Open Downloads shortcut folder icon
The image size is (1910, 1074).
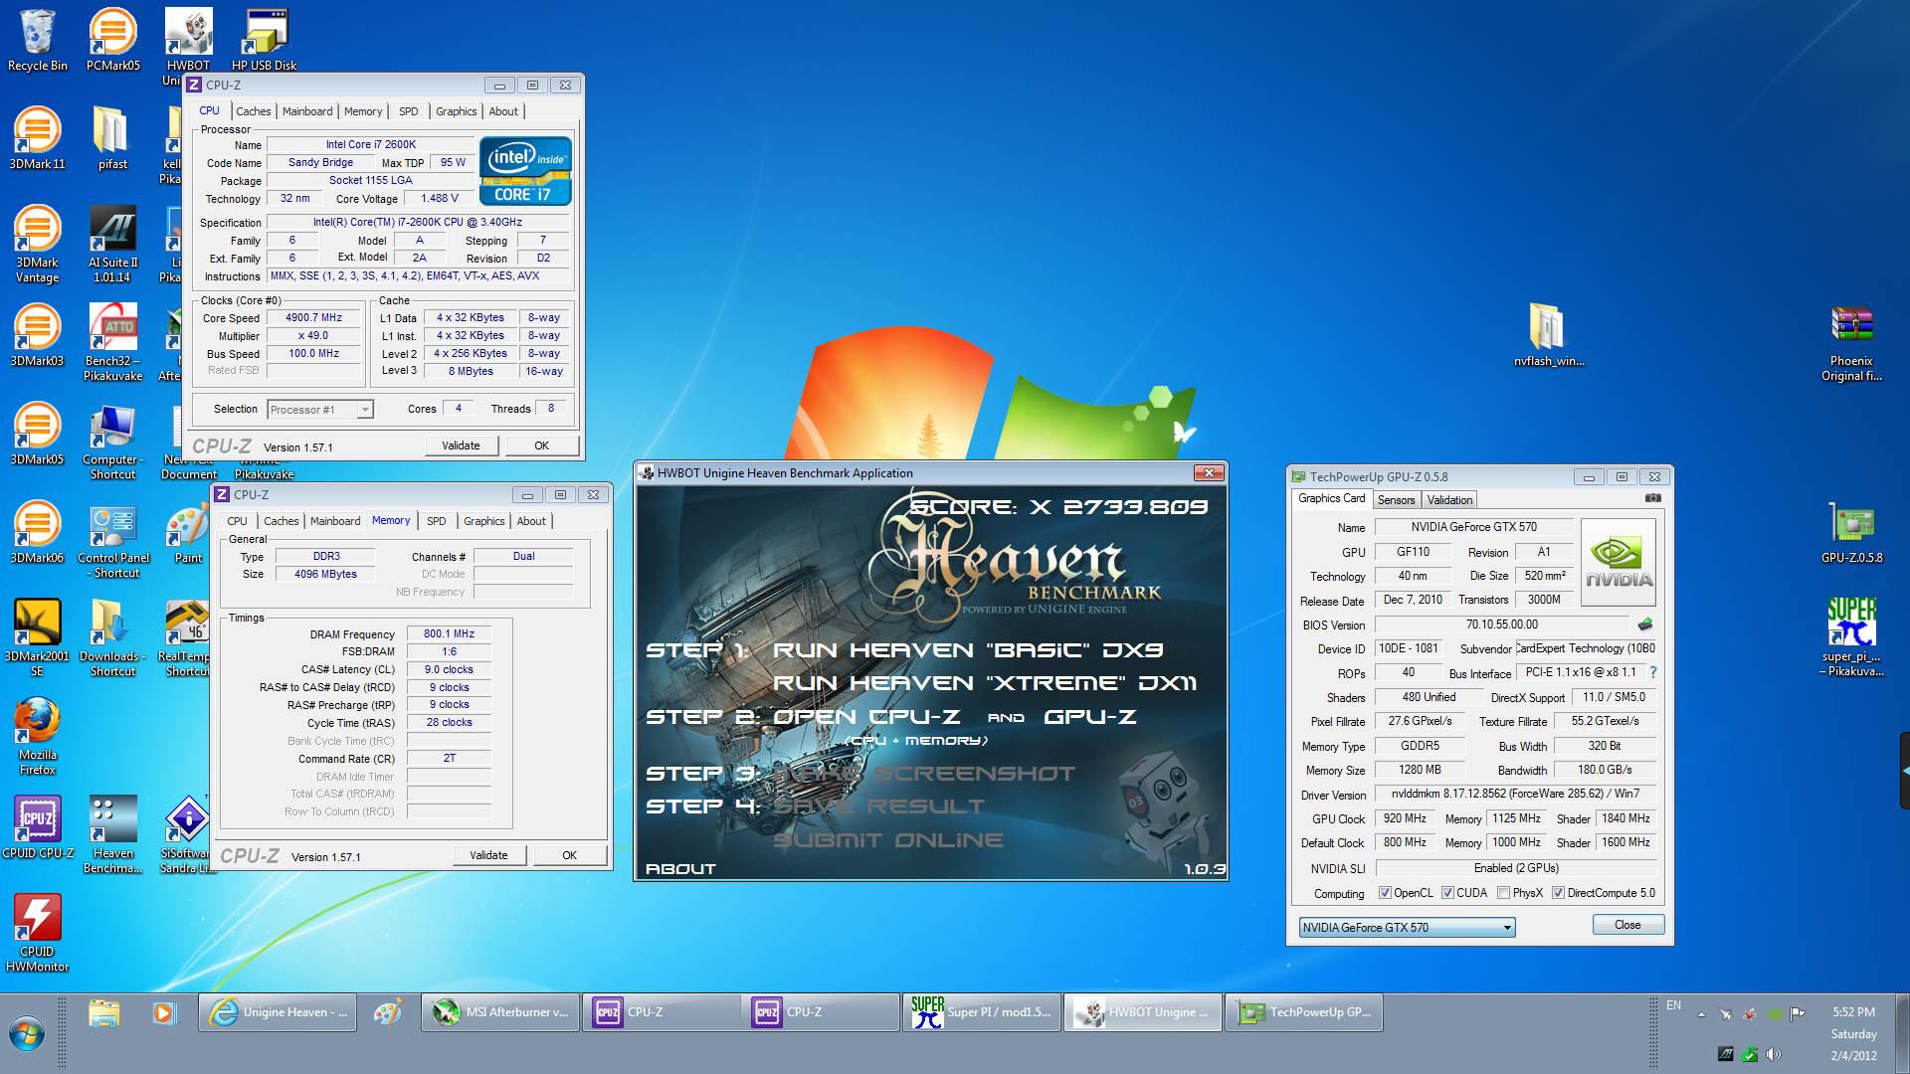click(x=112, y=637)
